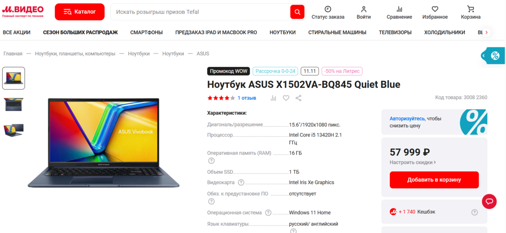Advance the category bar with the red arrow
This screenshot has width=506, height=233.
(487, 32)
